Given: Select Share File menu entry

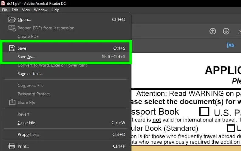Looking at the screenshot, I should coord(66,102).
